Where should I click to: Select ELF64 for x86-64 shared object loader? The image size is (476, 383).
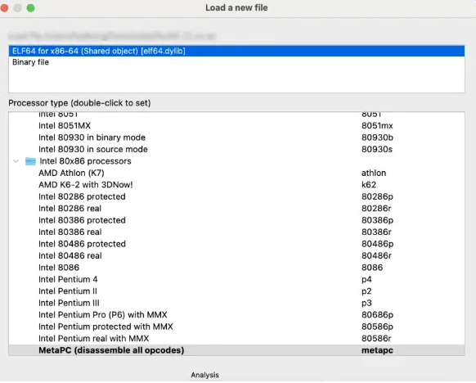236,51
